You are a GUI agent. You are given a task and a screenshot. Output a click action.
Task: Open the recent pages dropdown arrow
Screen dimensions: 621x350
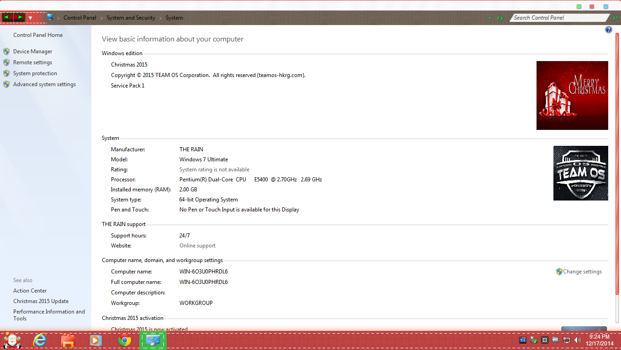coord(30,18)
